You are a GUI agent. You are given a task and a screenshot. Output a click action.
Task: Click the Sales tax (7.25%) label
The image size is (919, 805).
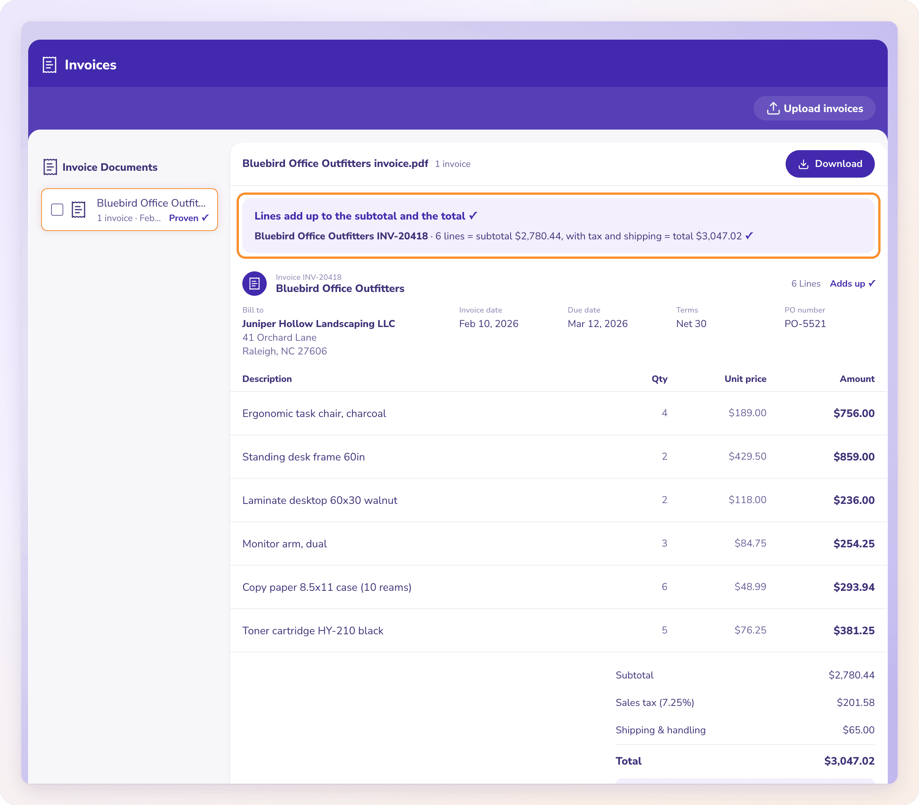coord(655,702)
